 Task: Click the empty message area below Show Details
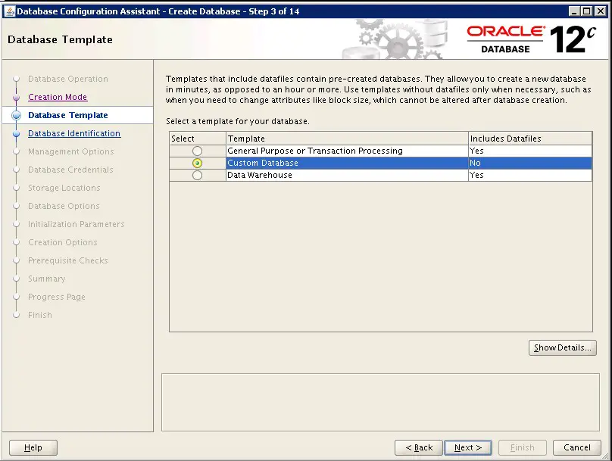[x=380, y=402]
